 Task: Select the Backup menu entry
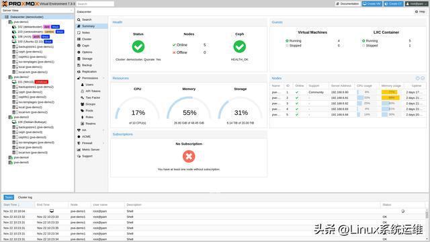[x=87, y=65]
